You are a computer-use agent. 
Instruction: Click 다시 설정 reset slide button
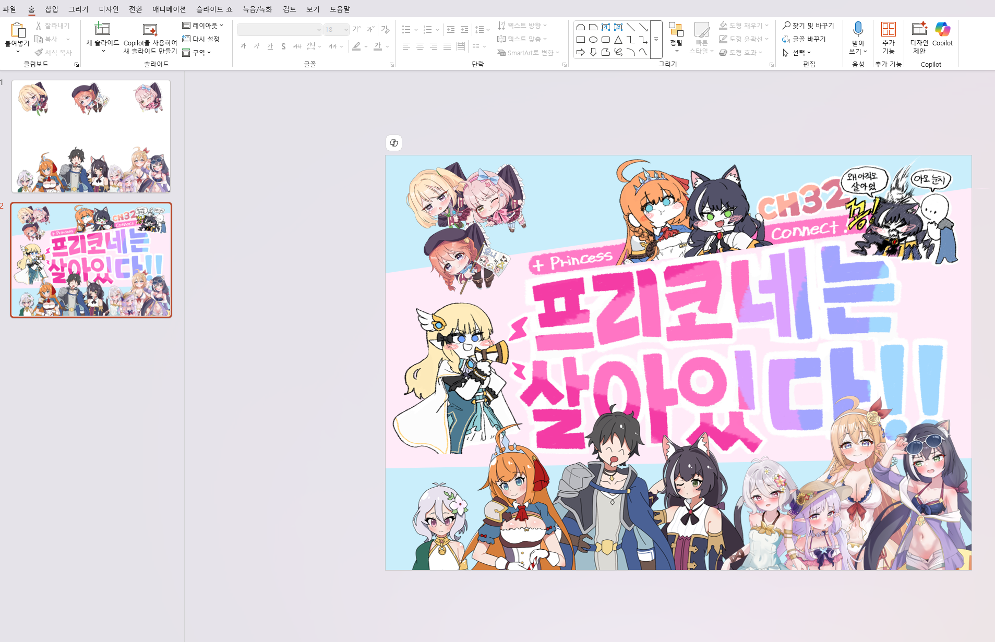[x=201, y=39]
